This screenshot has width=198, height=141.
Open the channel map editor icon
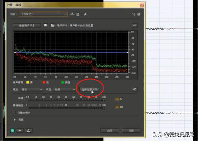[133, 14]
